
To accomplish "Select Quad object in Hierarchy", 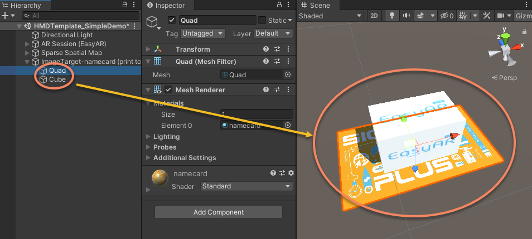I will point(57,71).
